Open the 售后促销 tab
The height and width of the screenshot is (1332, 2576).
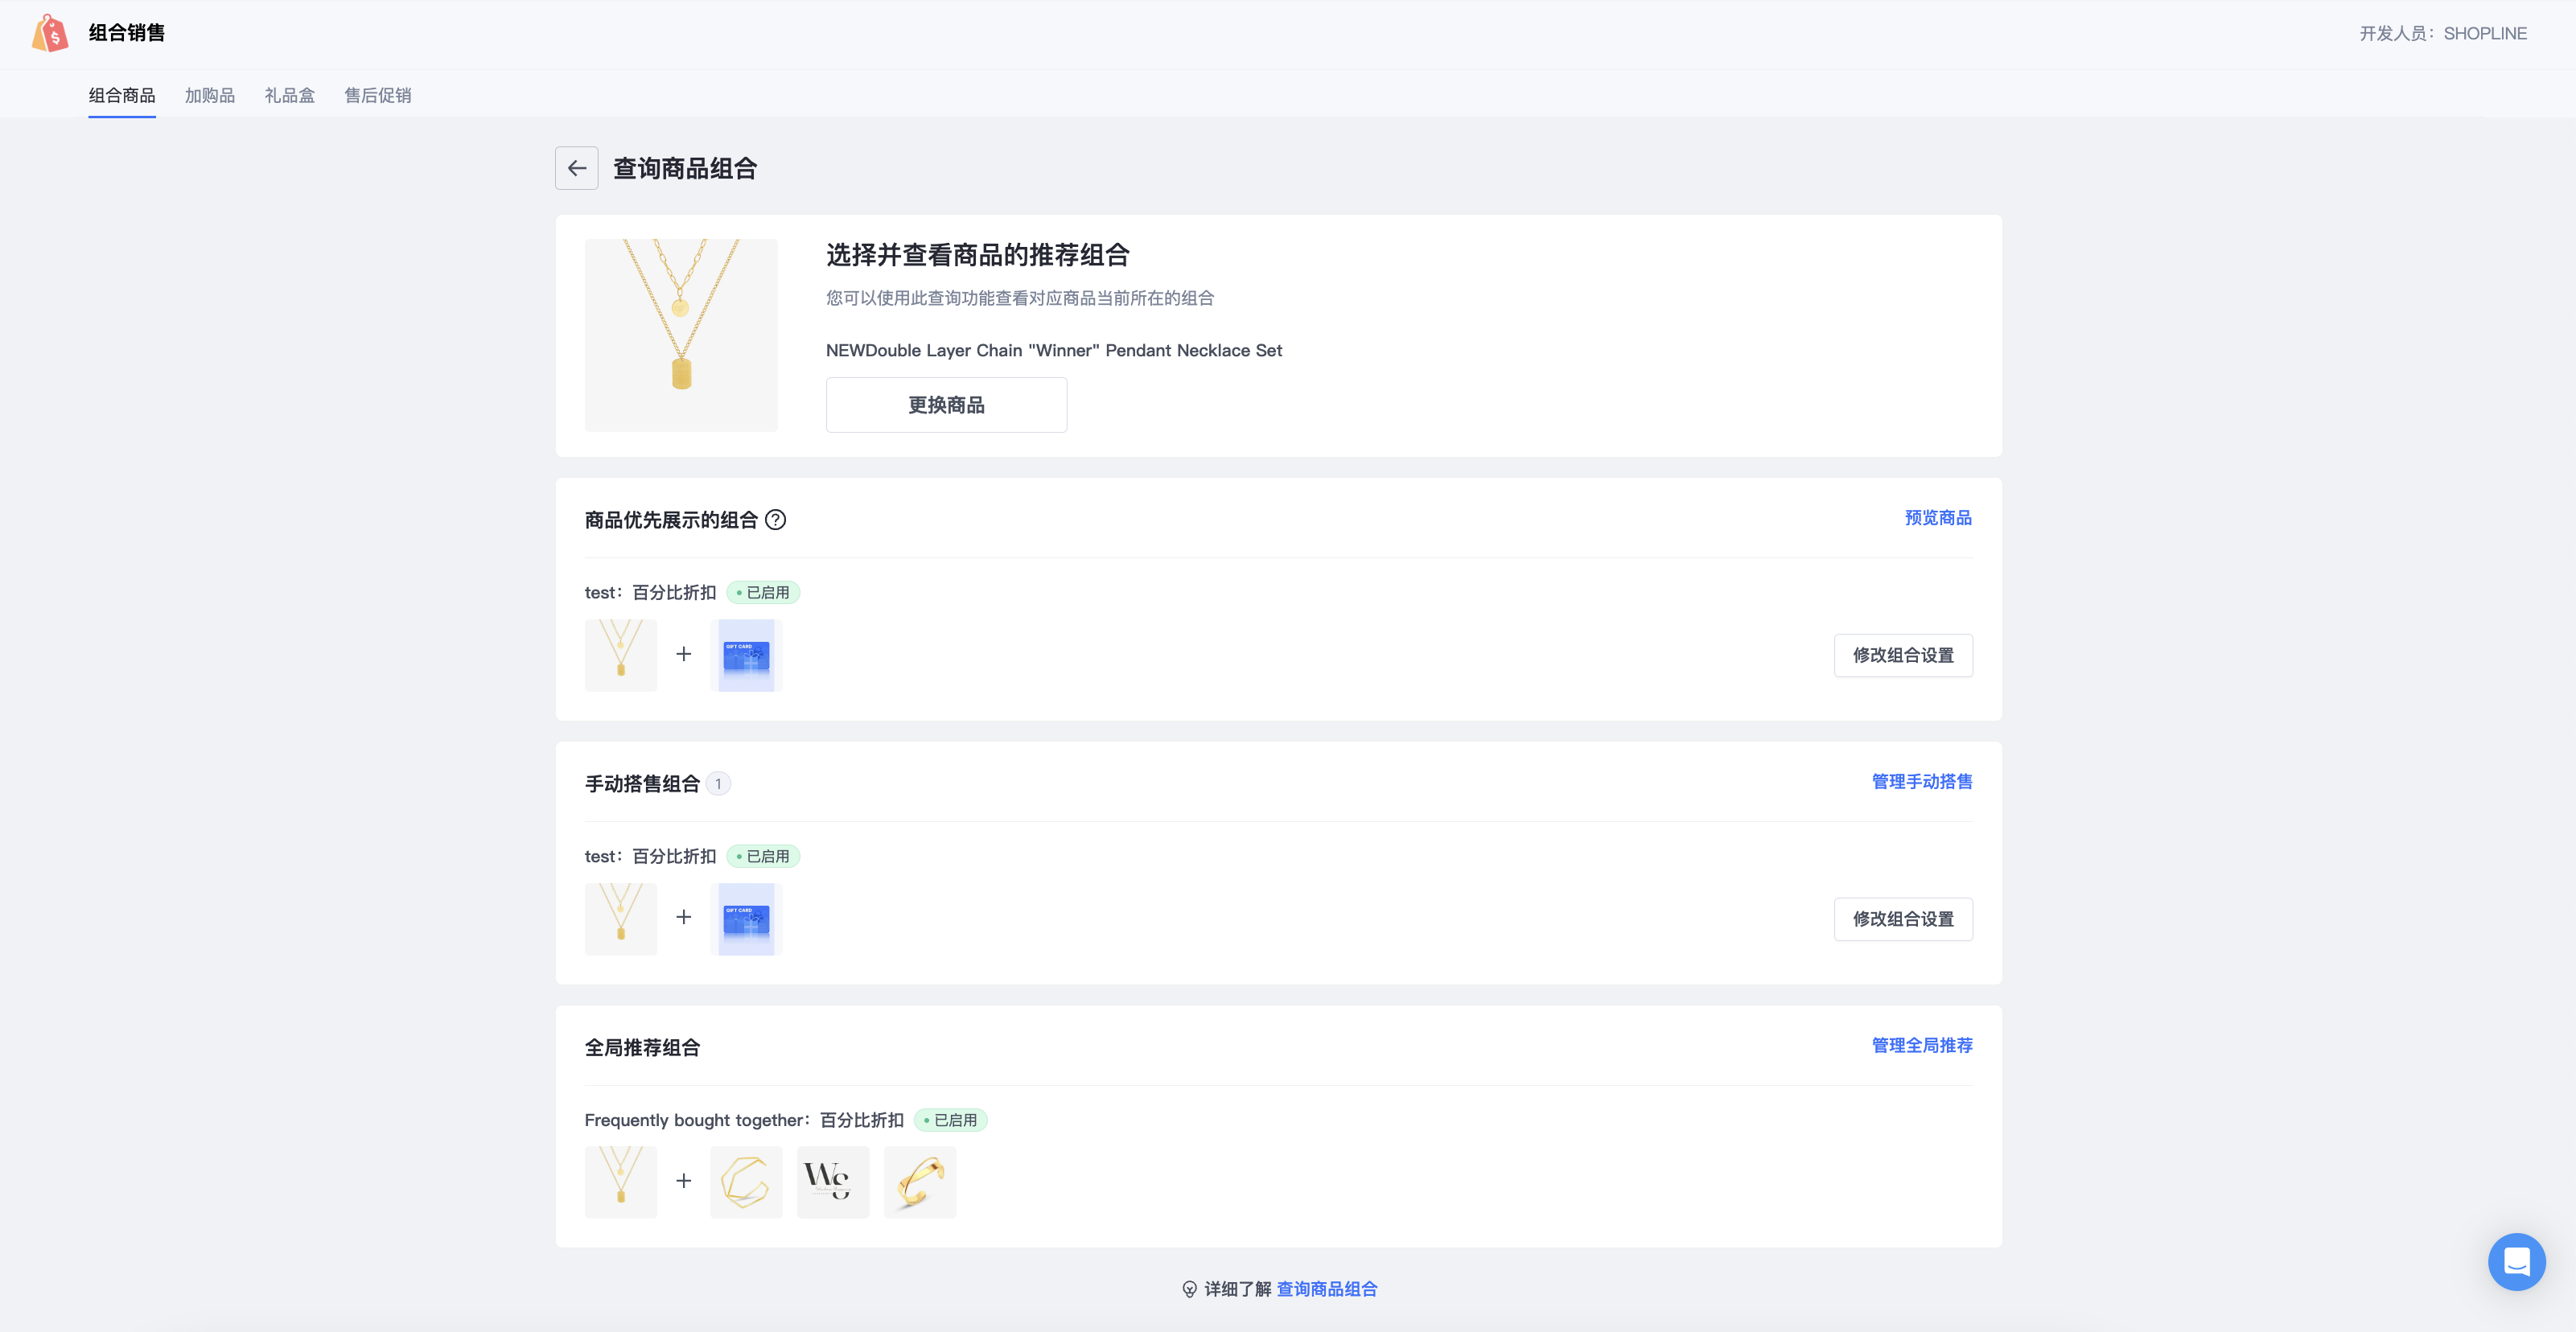pyautogui.click(x=378, y=95)
